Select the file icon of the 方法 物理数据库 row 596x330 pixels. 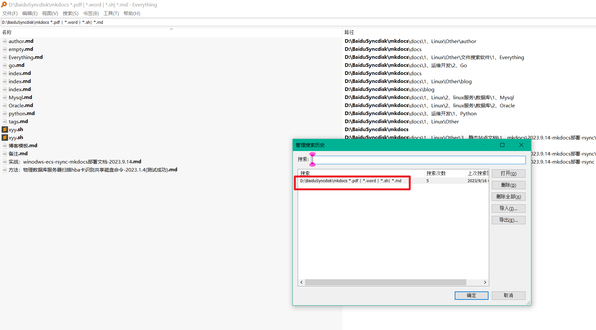pyautogui.click(x=5, y=170)
